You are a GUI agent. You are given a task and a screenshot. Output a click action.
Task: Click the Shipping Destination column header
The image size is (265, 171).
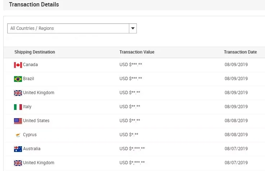click(35, 52)
